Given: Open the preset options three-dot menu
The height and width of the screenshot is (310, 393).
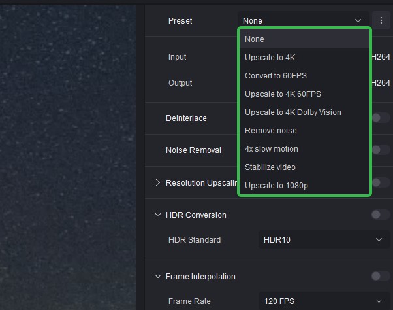Looking at the screenshot, I should point(380,20).
